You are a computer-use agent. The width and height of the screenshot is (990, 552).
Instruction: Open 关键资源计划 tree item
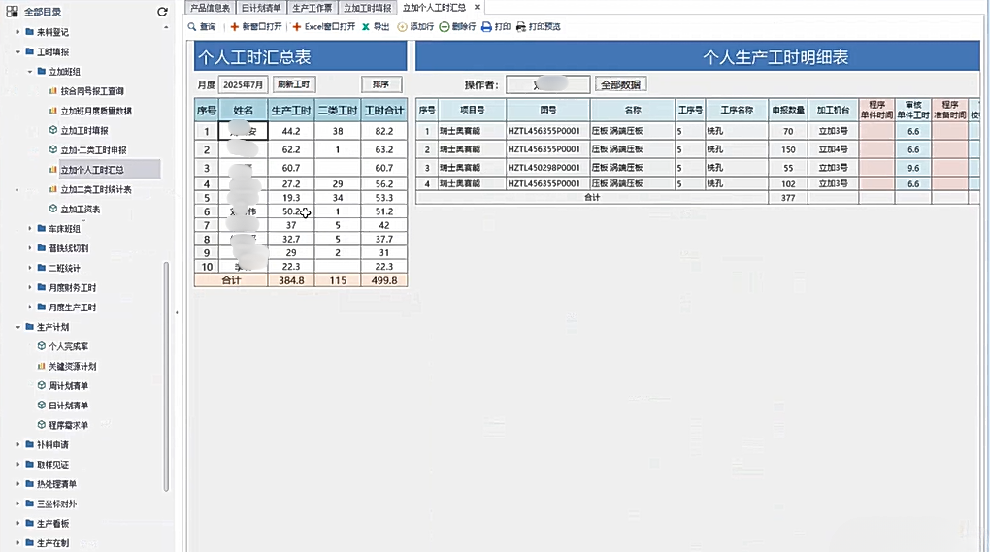click(x=73, y=366)
